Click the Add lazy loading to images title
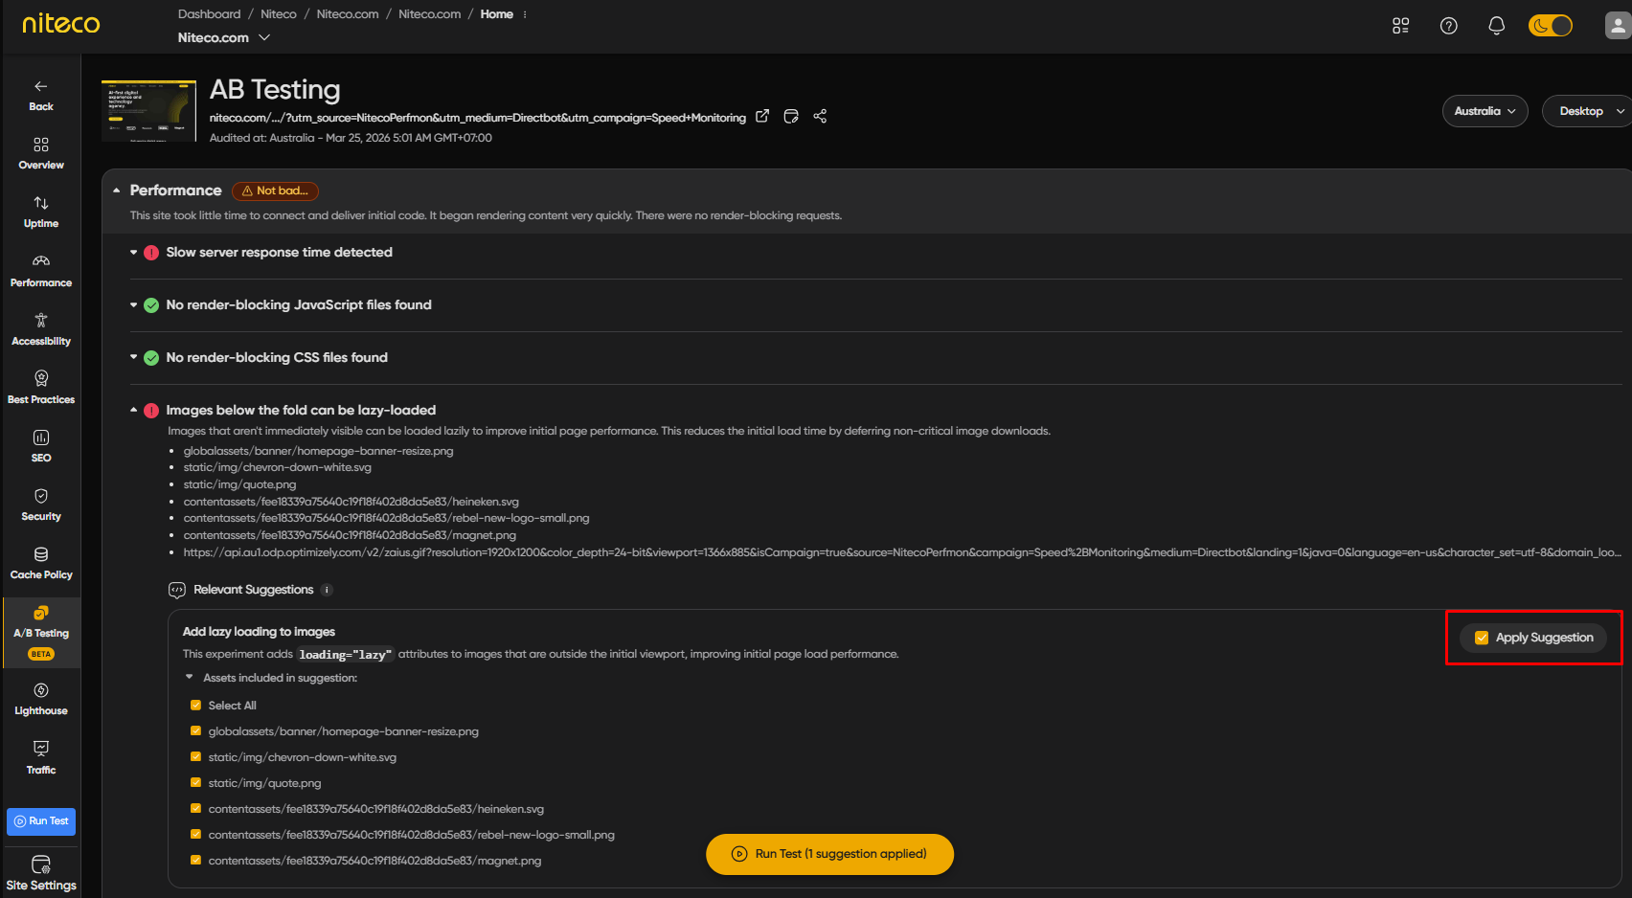This screenshot has width=1632, height=898. coord(259,632)
